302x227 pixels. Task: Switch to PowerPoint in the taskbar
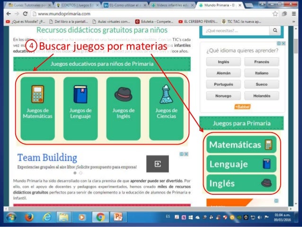click(x=118, y=218)
